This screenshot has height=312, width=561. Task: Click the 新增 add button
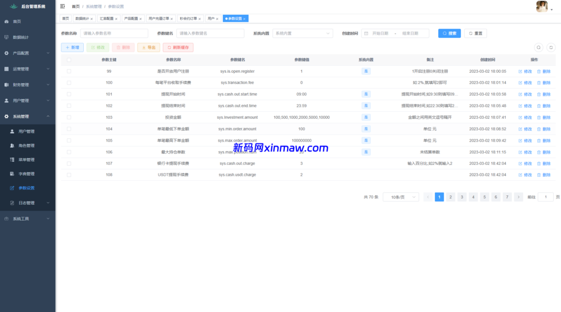[x=72, y=48]
